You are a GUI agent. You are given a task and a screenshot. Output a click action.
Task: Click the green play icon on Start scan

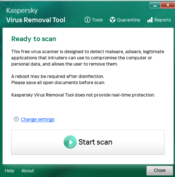70,142
